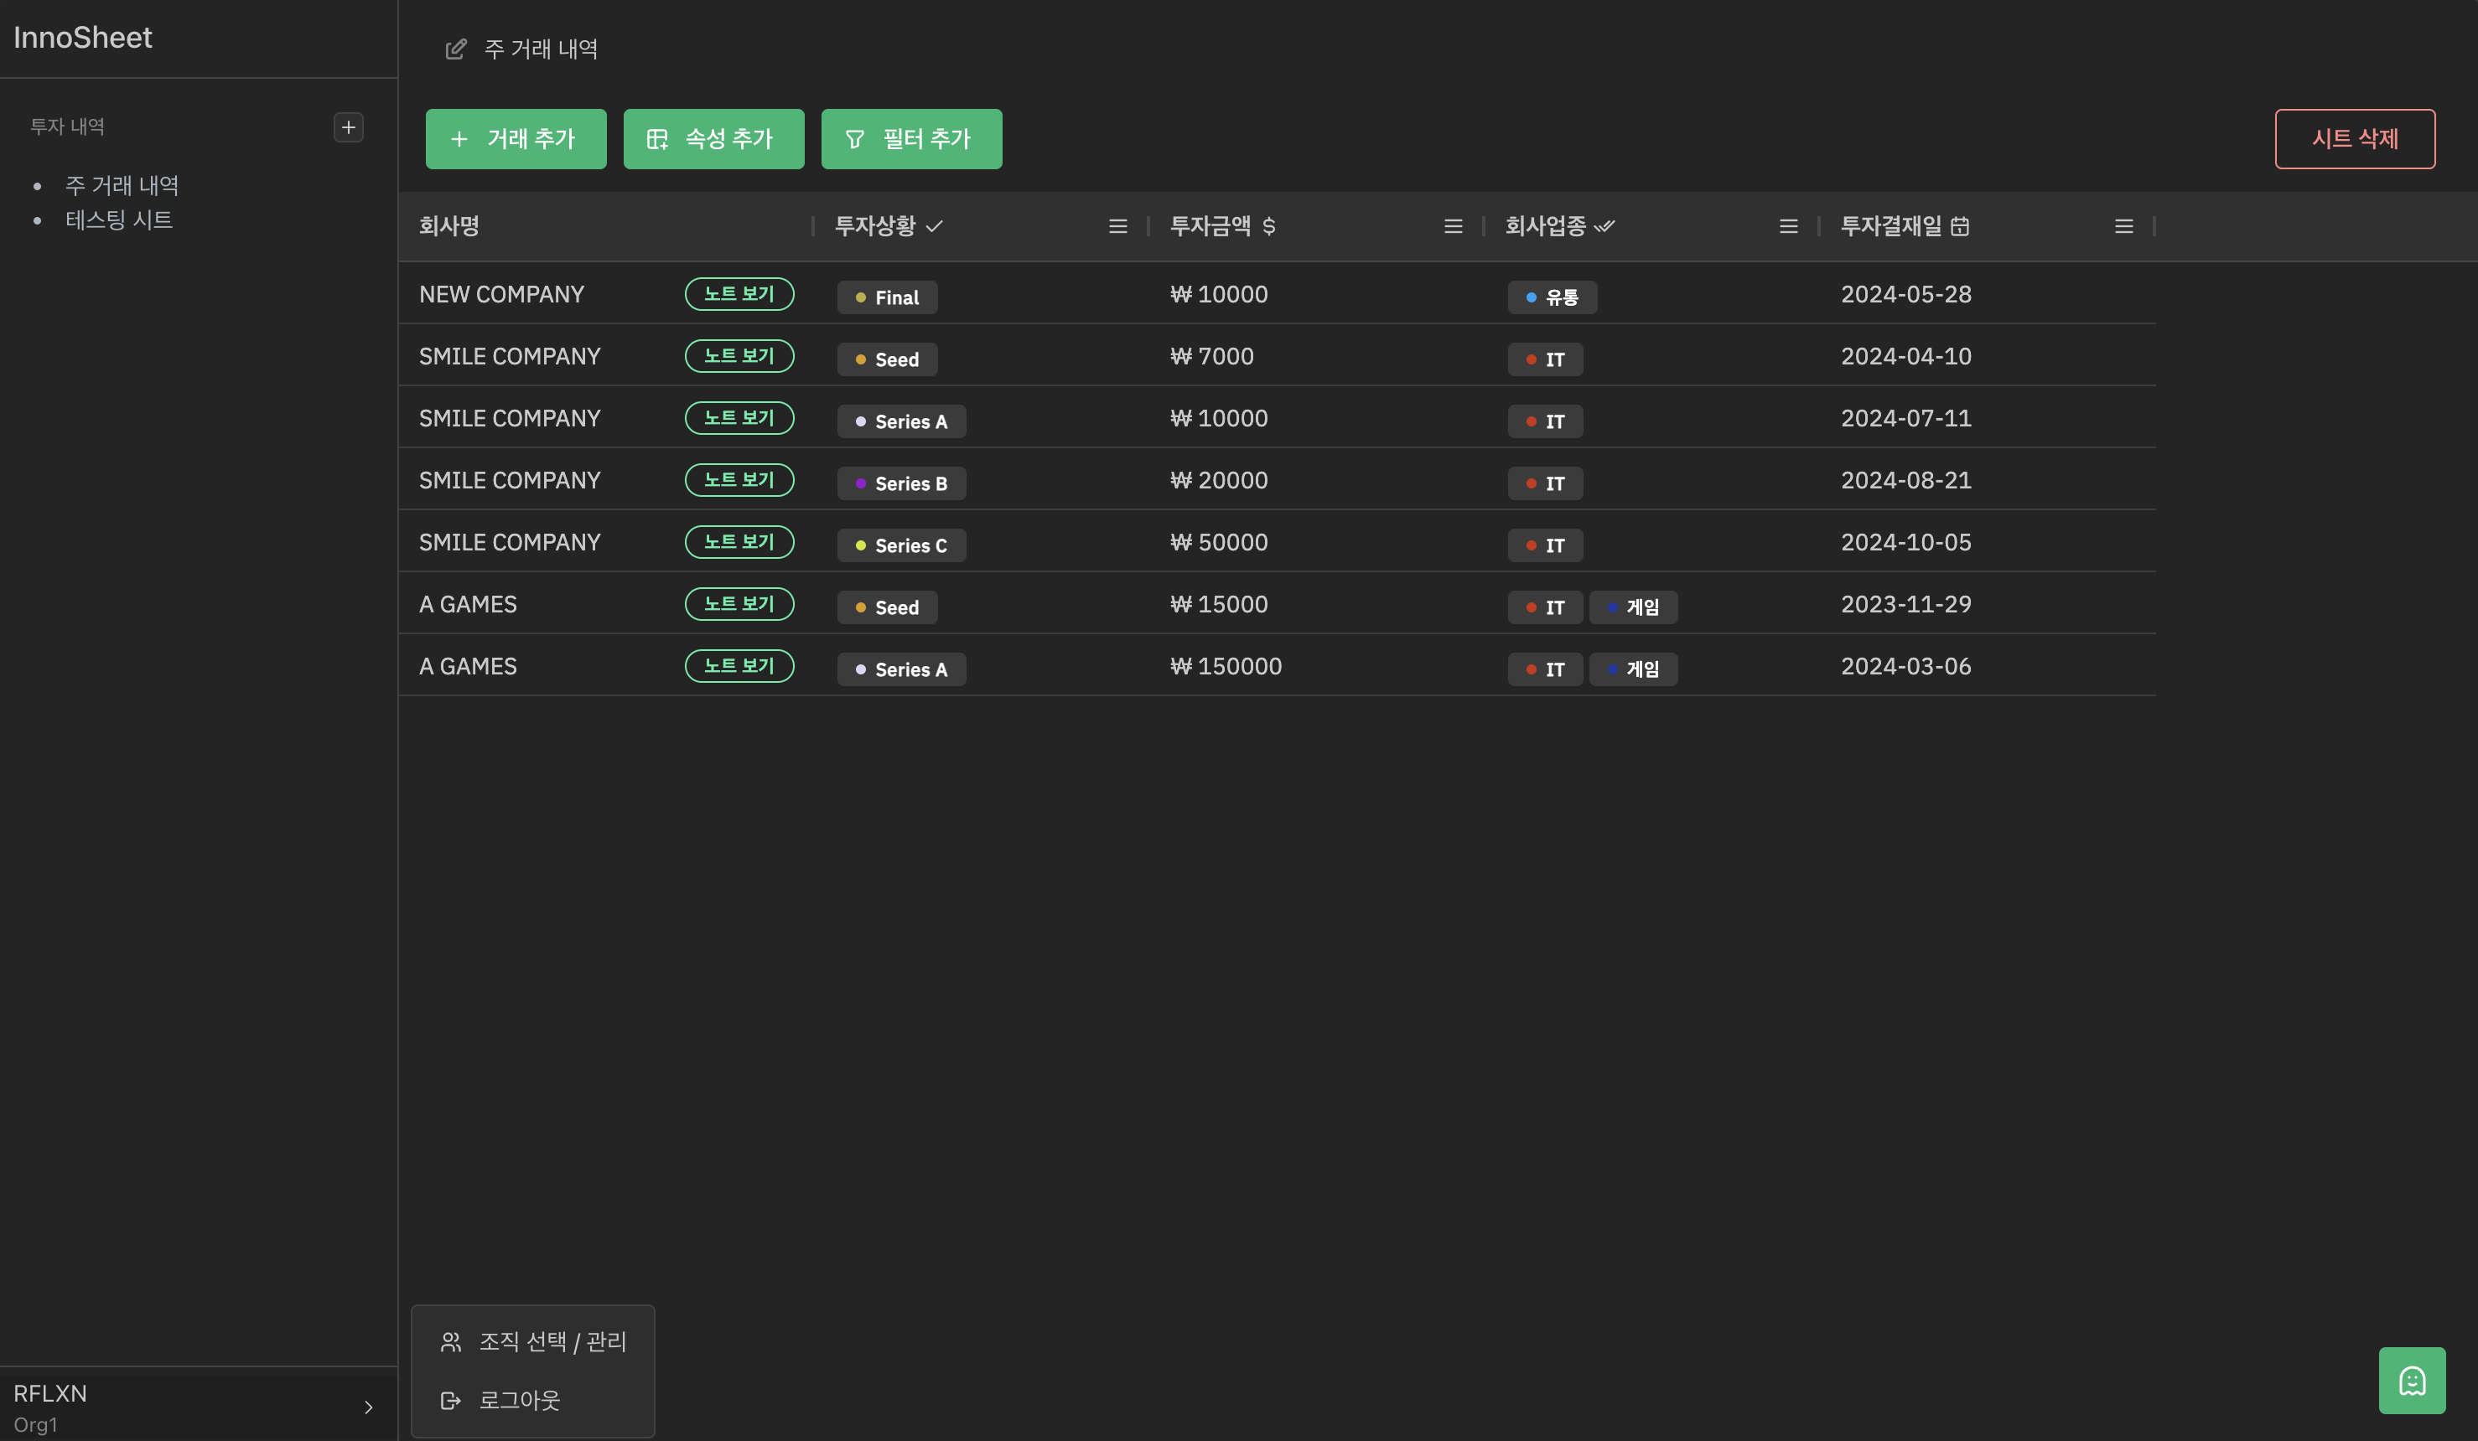The width and height of the screenshot is (2478, 1441).
Task: Open the 투자상황 column hamburger menu
Action: [x=1117, y=226]
